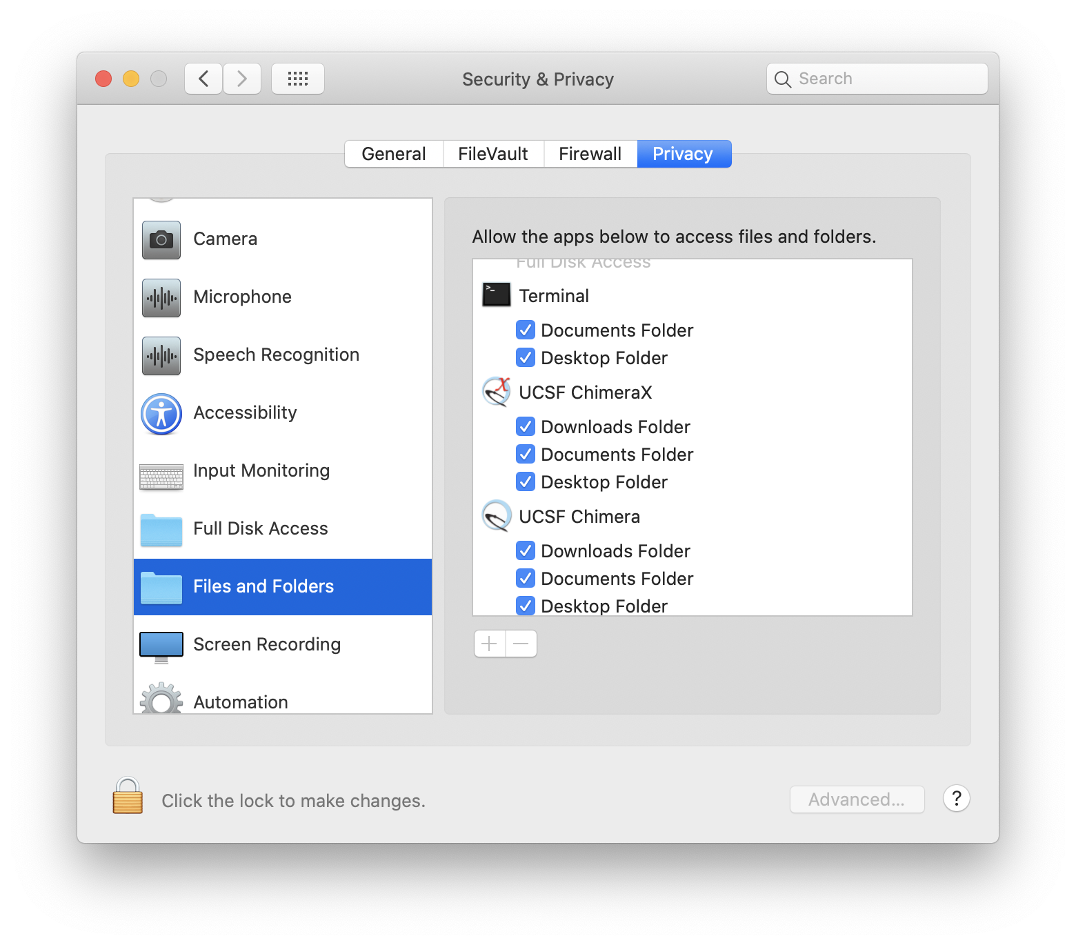Viewport: 1076px width, 945px height.
Task: Switch to the FileVault tab
Action: [x=492, y=153]
